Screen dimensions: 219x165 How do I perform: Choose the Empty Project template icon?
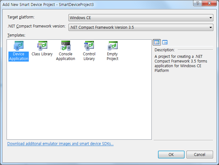click(x=112, y=46)
